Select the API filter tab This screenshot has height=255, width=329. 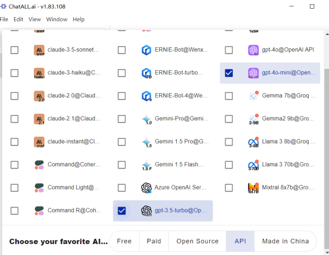tap(240, 241)
